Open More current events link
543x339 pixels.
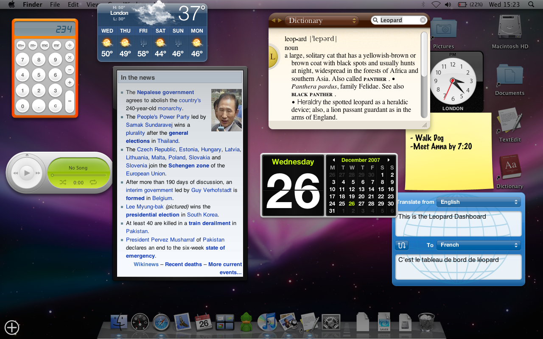pyautogui.click(x=225, y=268)
